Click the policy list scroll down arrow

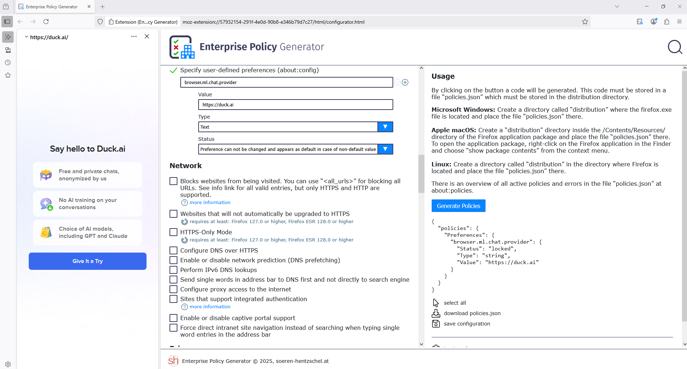pos(421,344)
